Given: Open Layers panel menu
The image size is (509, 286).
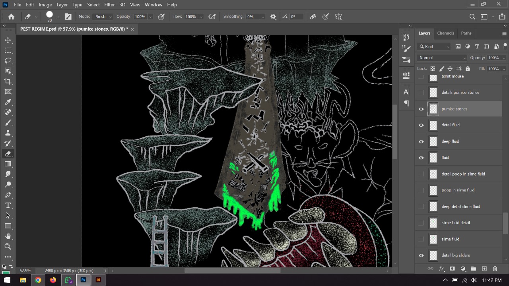Looking at the screenshot, I should (x=504, y=34).
